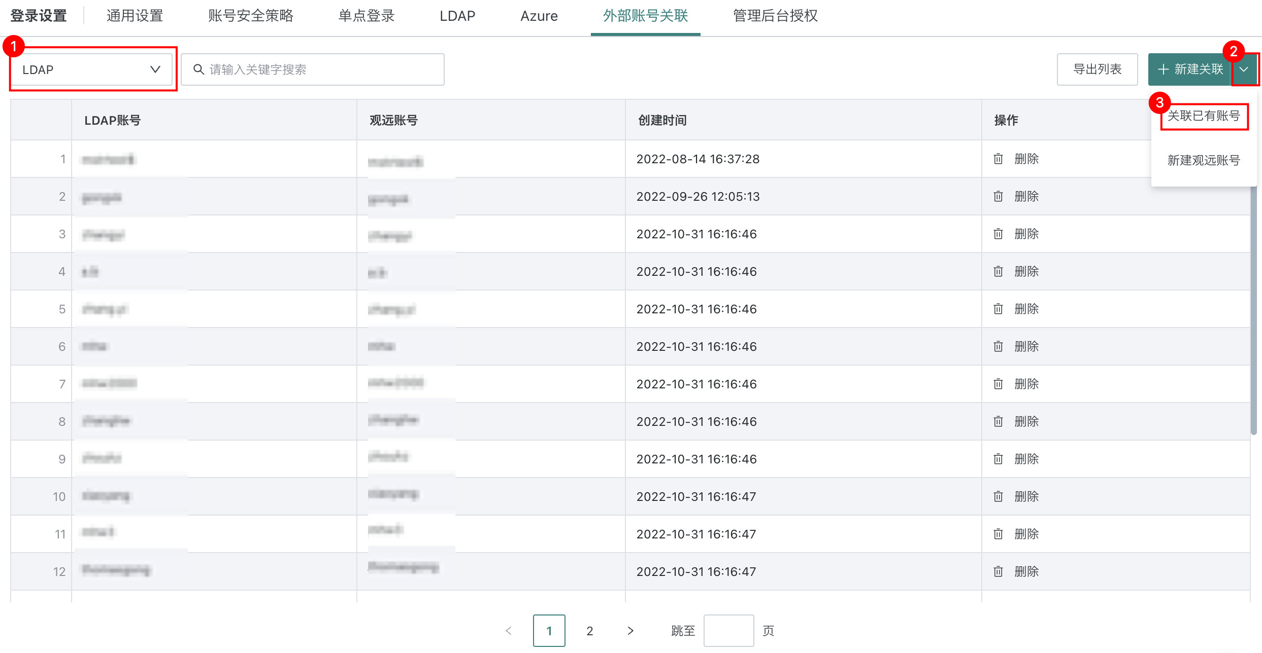
Task: Select 关联已有账号 from the menu
Action: tap(1204, 116)
